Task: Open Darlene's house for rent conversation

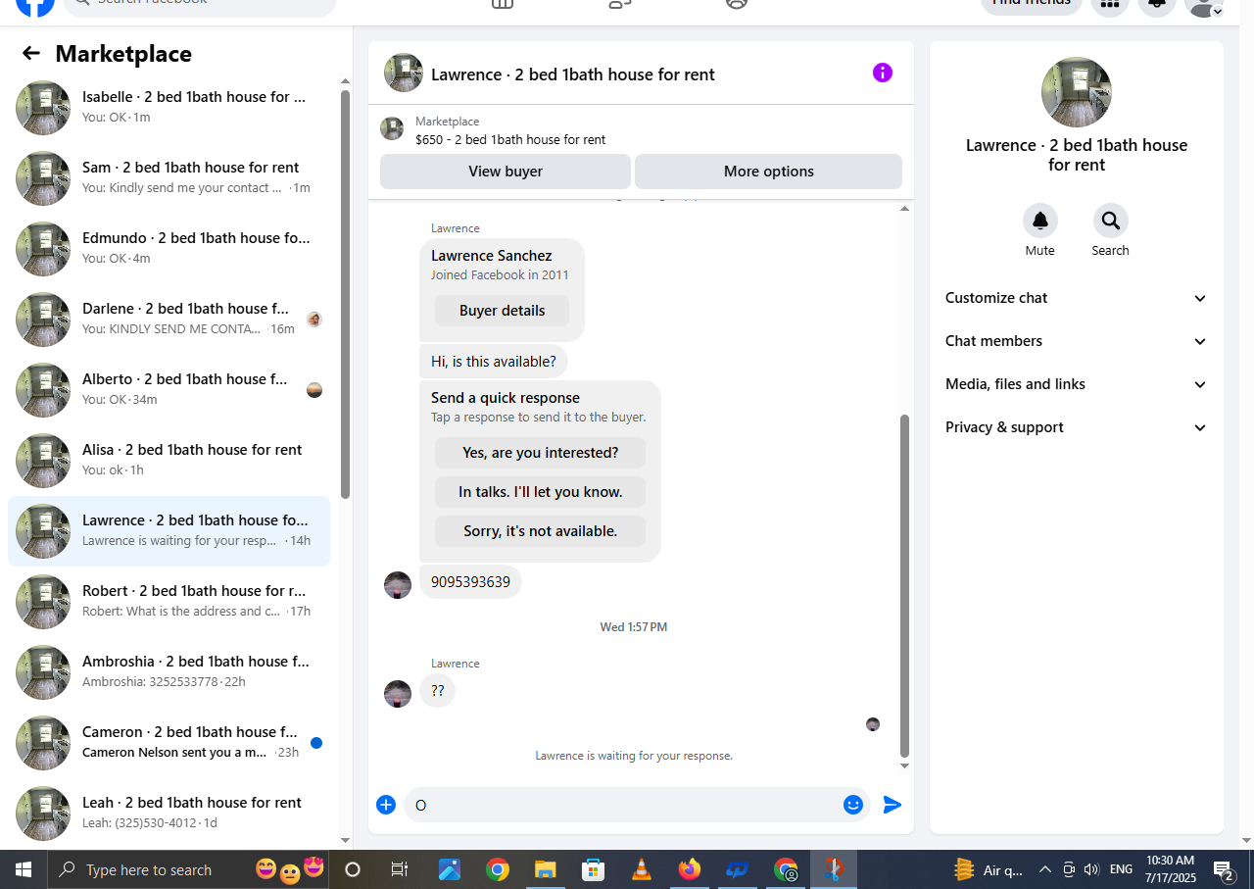Action: (x=169, y=320)
